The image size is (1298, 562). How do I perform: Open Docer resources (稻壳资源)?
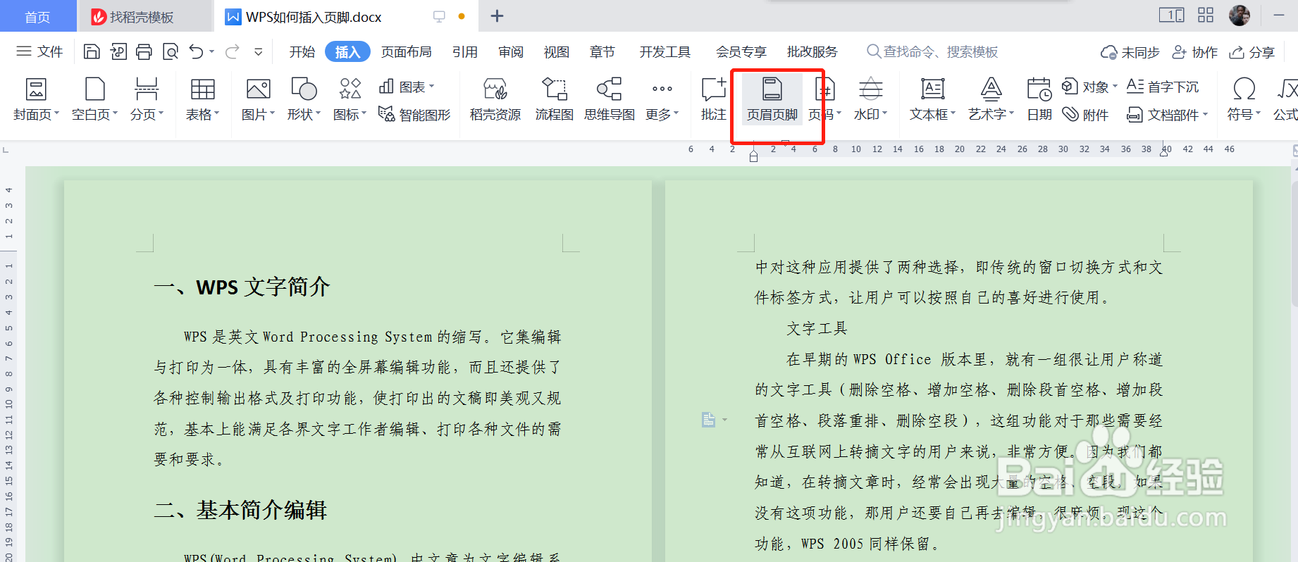coord(495,99)
